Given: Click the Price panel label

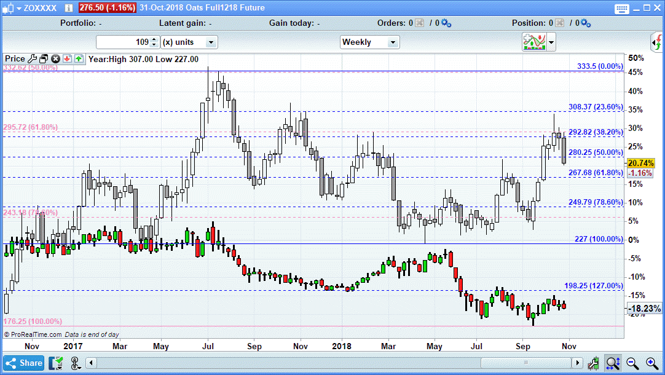Looking at the screenshot, I should coord(15,59).
